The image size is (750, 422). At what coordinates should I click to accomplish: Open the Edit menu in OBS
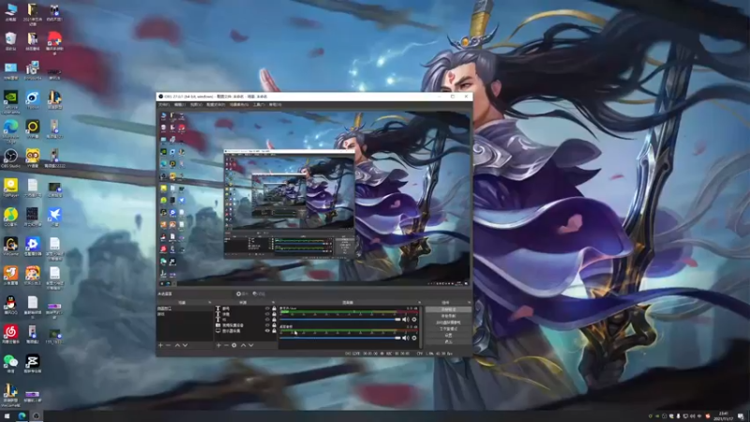tap(179, 104)
